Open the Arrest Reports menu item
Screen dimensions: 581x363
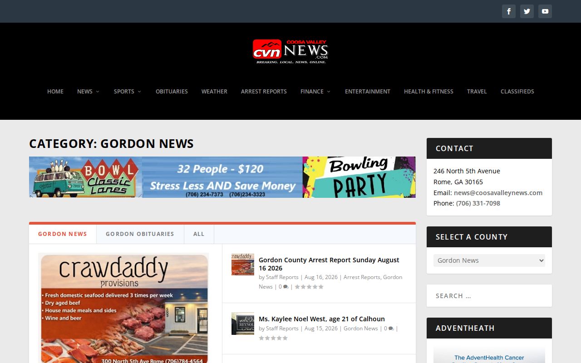tap(264, 91)
